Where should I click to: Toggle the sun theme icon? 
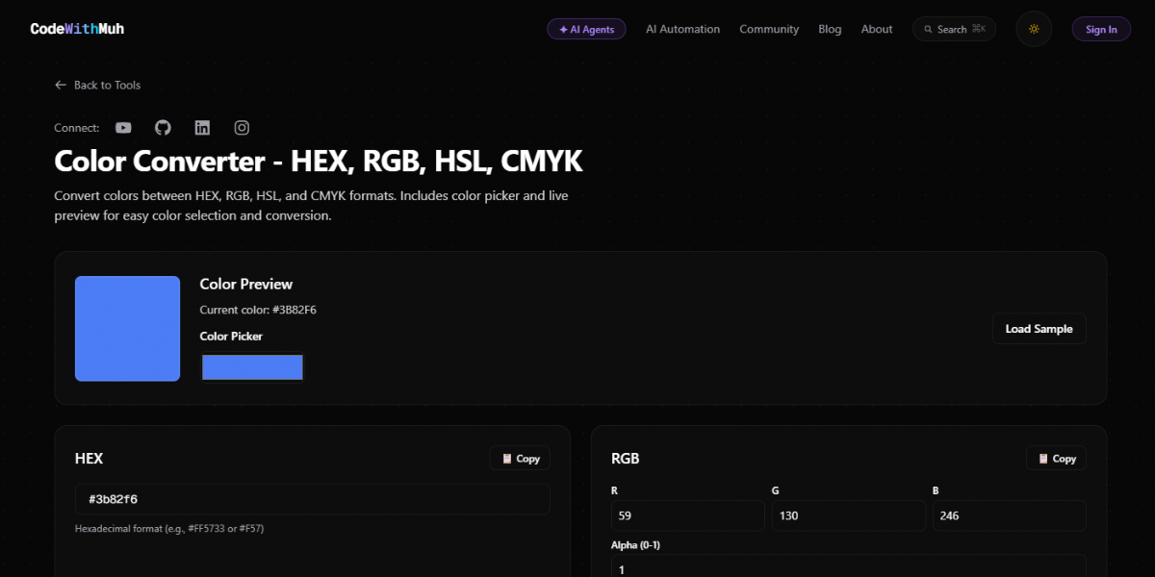tap(1034, 29)
